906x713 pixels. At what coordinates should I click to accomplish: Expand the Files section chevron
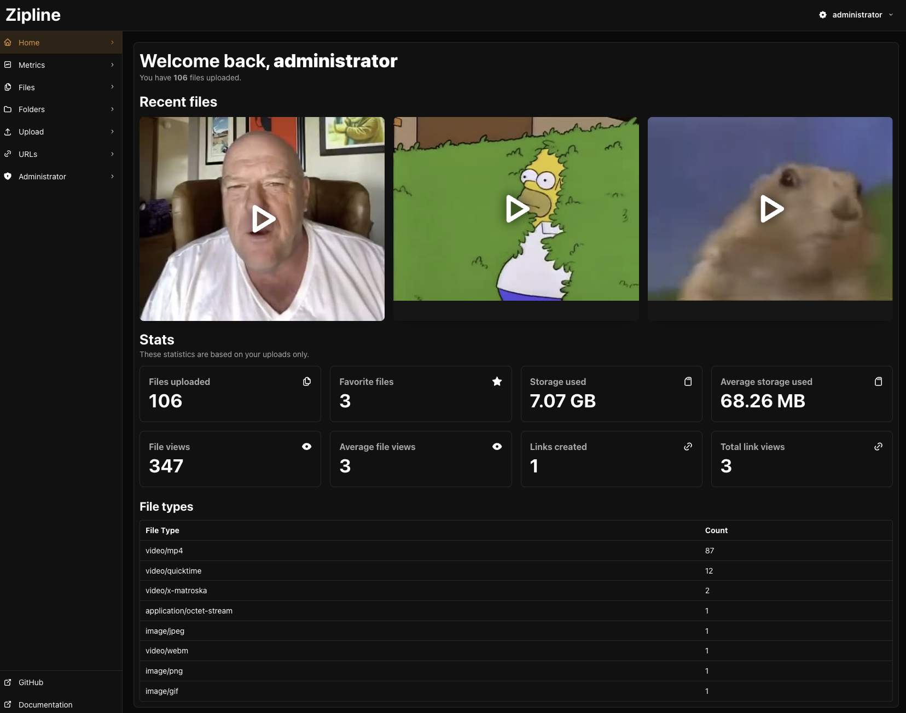(112, 87)
